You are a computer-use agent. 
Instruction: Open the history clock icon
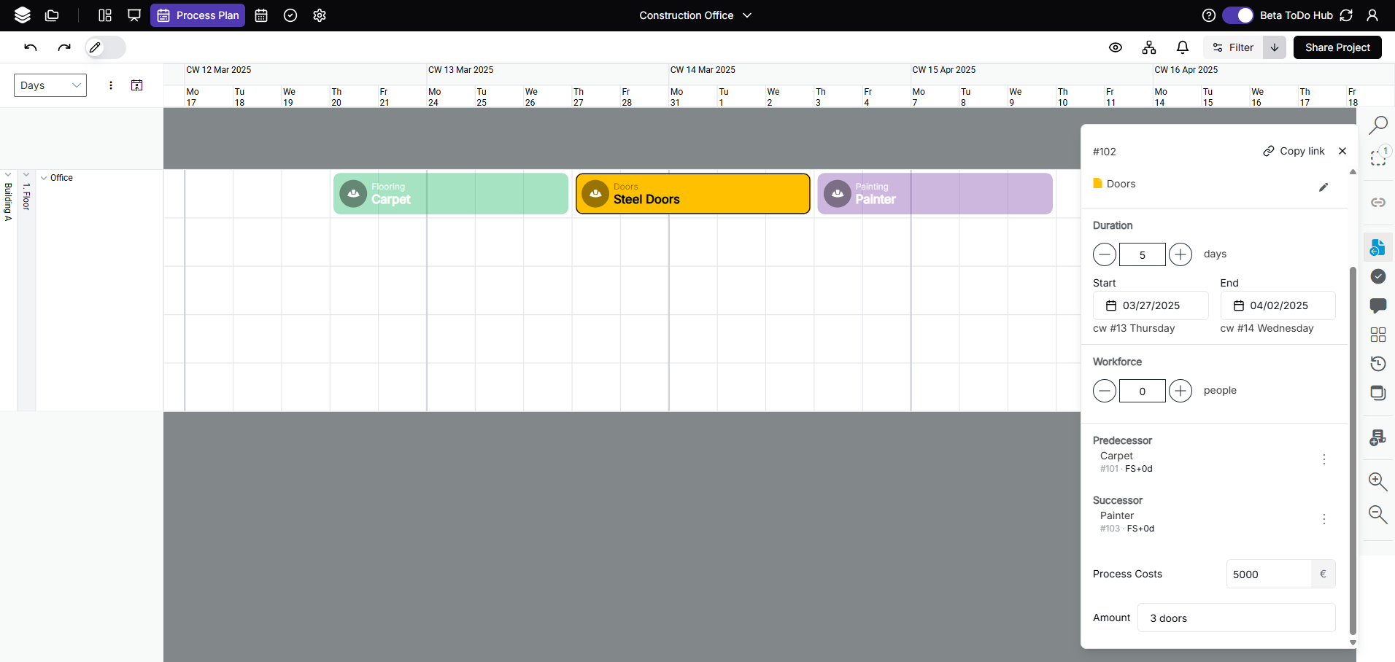(x=1377, y=364)
